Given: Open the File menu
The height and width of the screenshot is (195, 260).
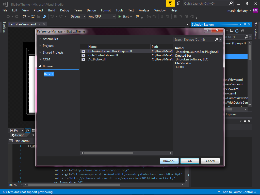Looking at the screenshot, I should point(5,10).
